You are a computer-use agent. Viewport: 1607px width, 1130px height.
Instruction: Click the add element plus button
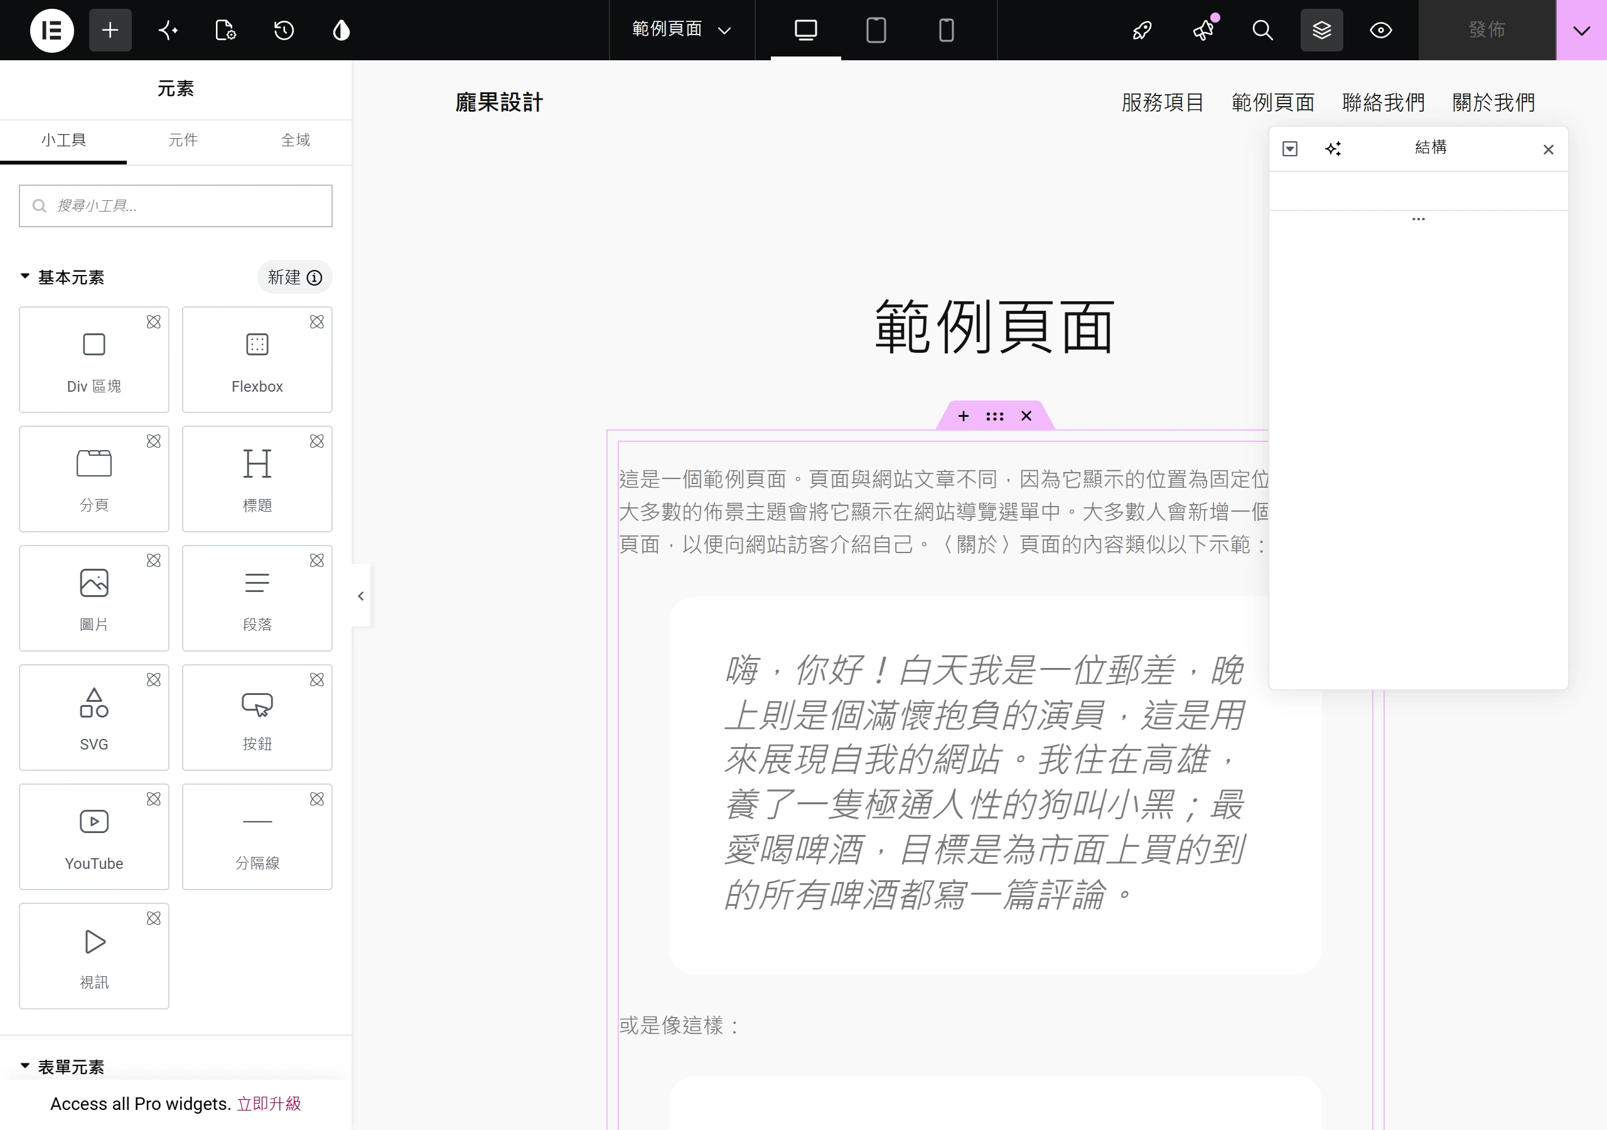(x=110, y=30)
